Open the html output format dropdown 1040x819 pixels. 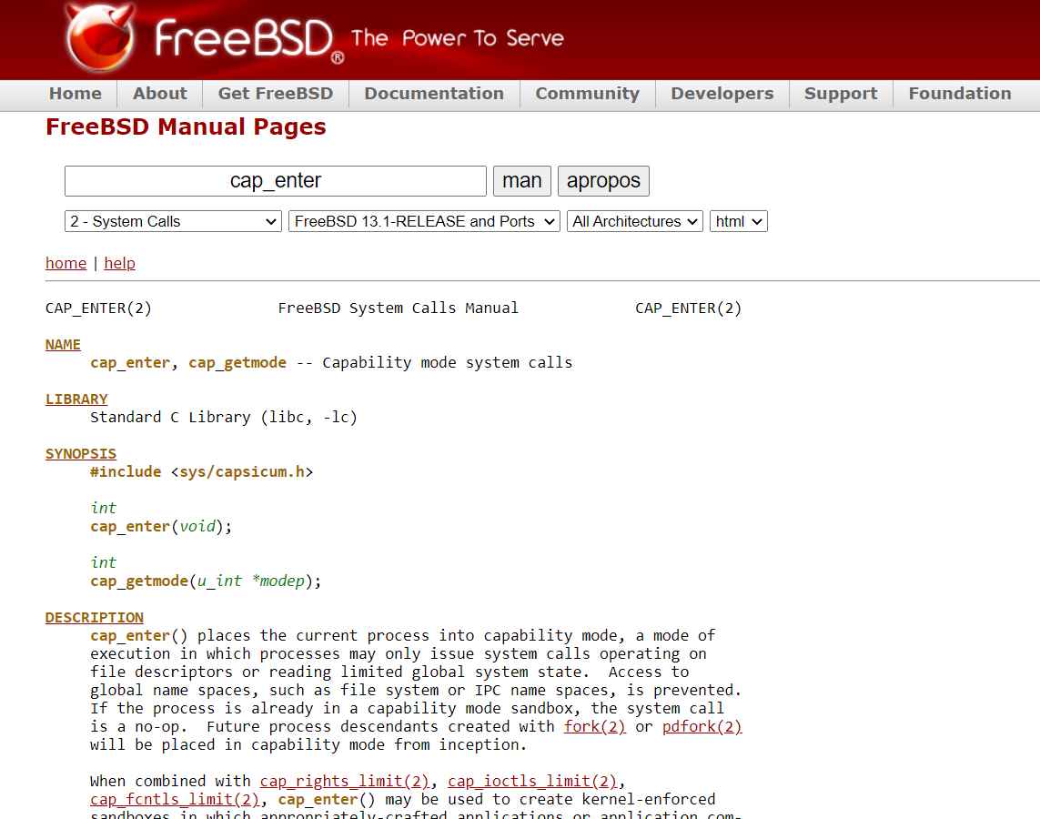coord(738,221)
